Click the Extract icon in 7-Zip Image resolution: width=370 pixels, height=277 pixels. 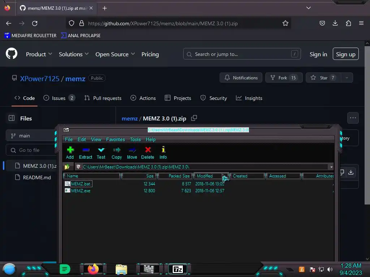click(x=85, y=153)
